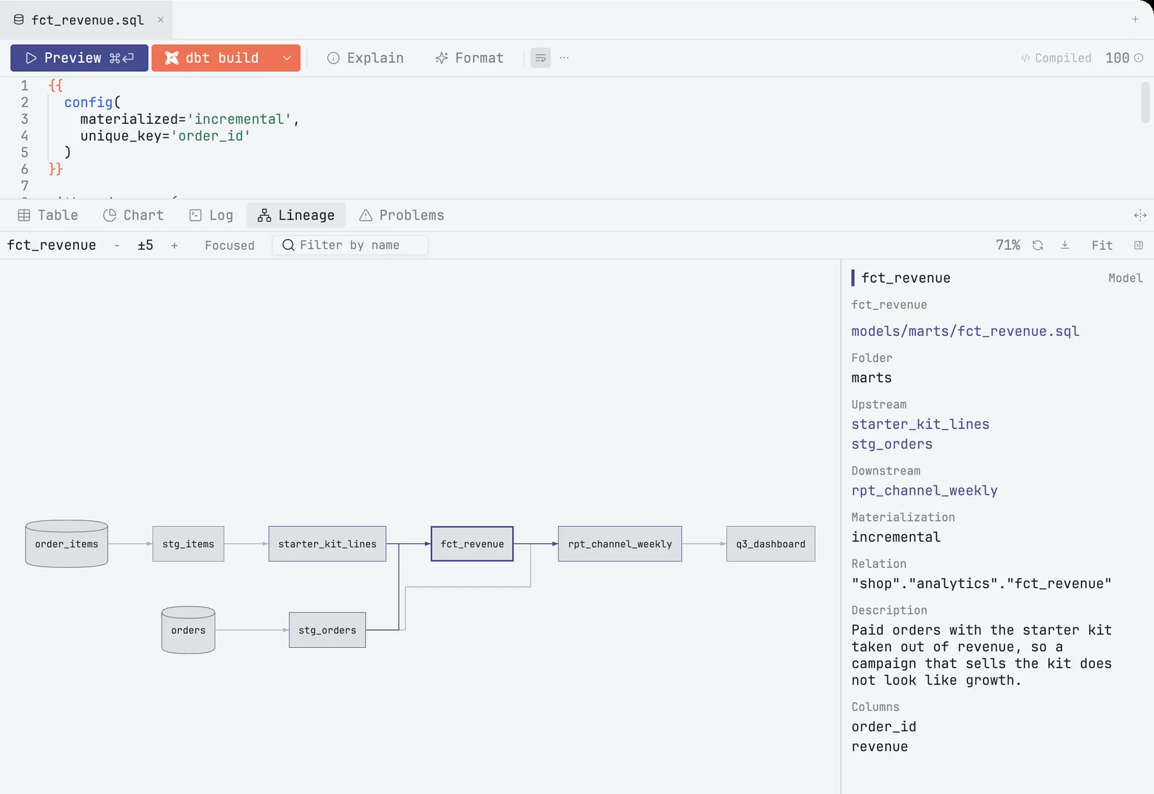Open the Problems tab
The height and width of the screenshot is (794, 1154).
402,215
